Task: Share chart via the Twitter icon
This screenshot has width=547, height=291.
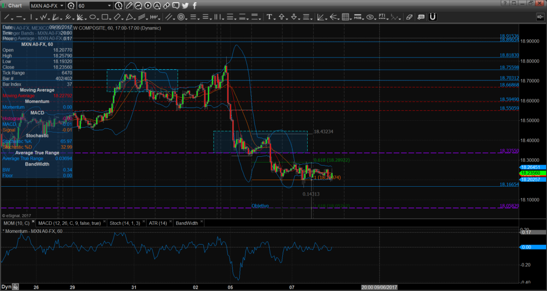Action: [x=185, y=6]
